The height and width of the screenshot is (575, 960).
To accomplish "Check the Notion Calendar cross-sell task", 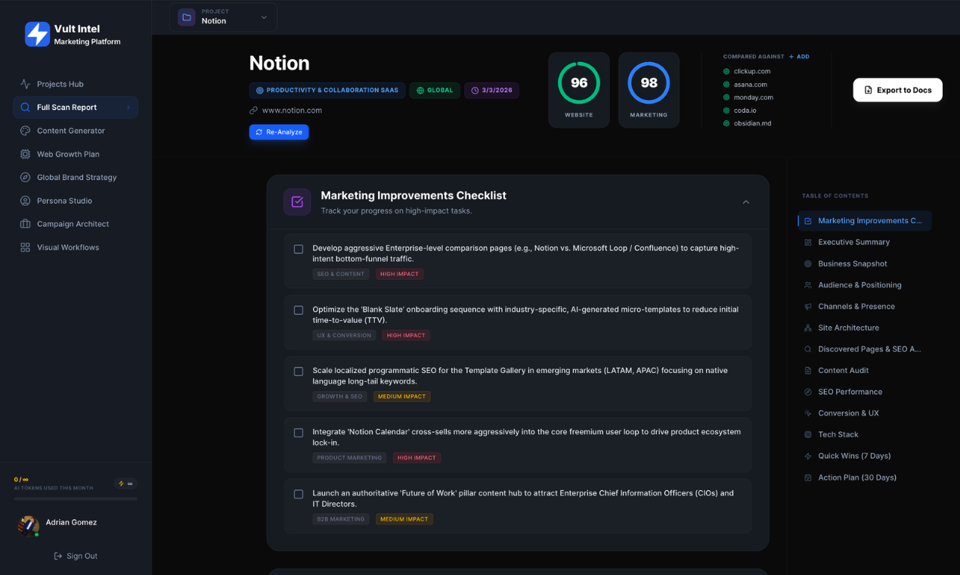I will pyautogui.click(x=298, y=433).
